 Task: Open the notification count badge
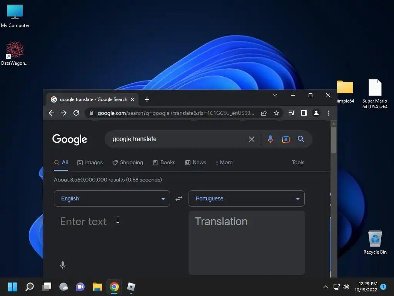383,287
